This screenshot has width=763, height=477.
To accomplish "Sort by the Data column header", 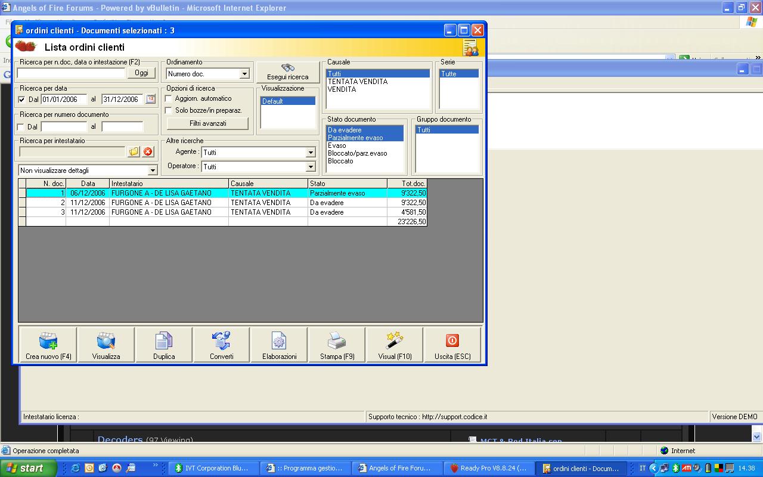I will [x=88, y=184].
